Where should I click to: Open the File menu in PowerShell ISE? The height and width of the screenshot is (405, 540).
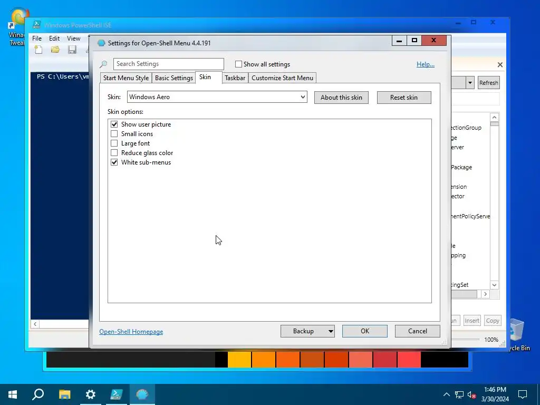37,38
